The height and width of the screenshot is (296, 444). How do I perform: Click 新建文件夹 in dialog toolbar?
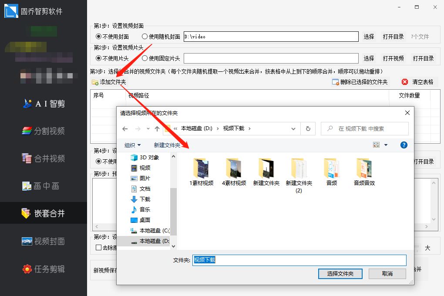pyautogui.click(x=167, y=145)
